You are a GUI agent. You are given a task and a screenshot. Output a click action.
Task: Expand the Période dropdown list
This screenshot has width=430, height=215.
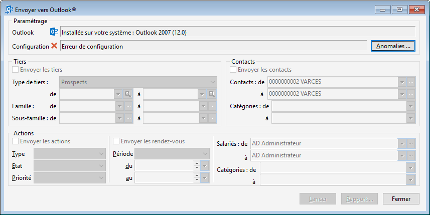point(172,154)
